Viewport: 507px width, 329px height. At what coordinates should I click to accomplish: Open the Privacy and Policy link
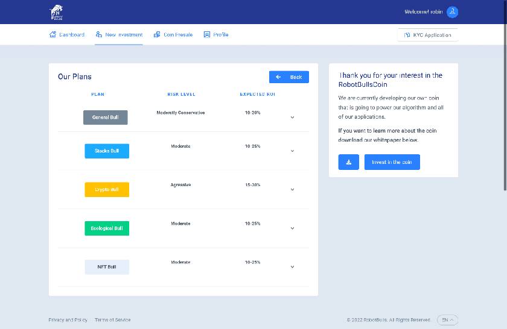(68, 320)
